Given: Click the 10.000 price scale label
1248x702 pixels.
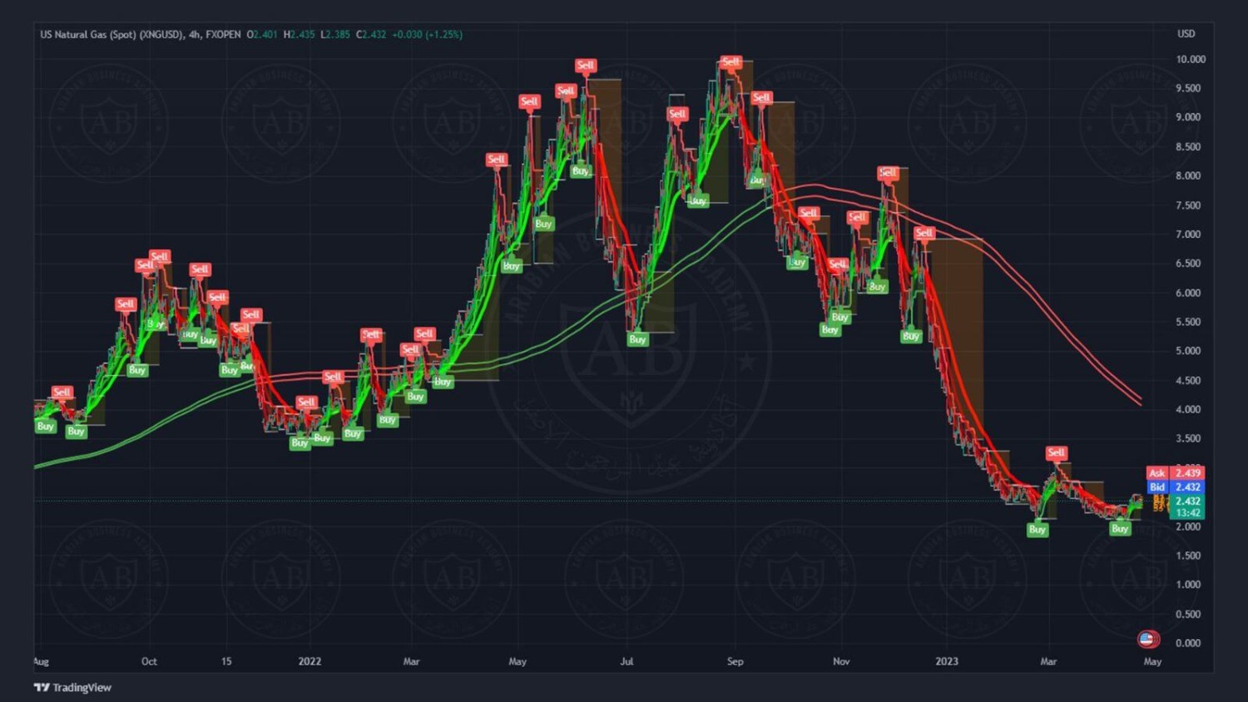Looking at the screenshot, I should 1191,59.
